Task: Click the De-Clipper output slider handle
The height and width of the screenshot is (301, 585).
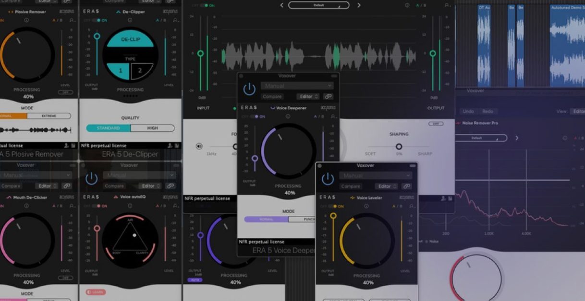Action: coord(97,36)
